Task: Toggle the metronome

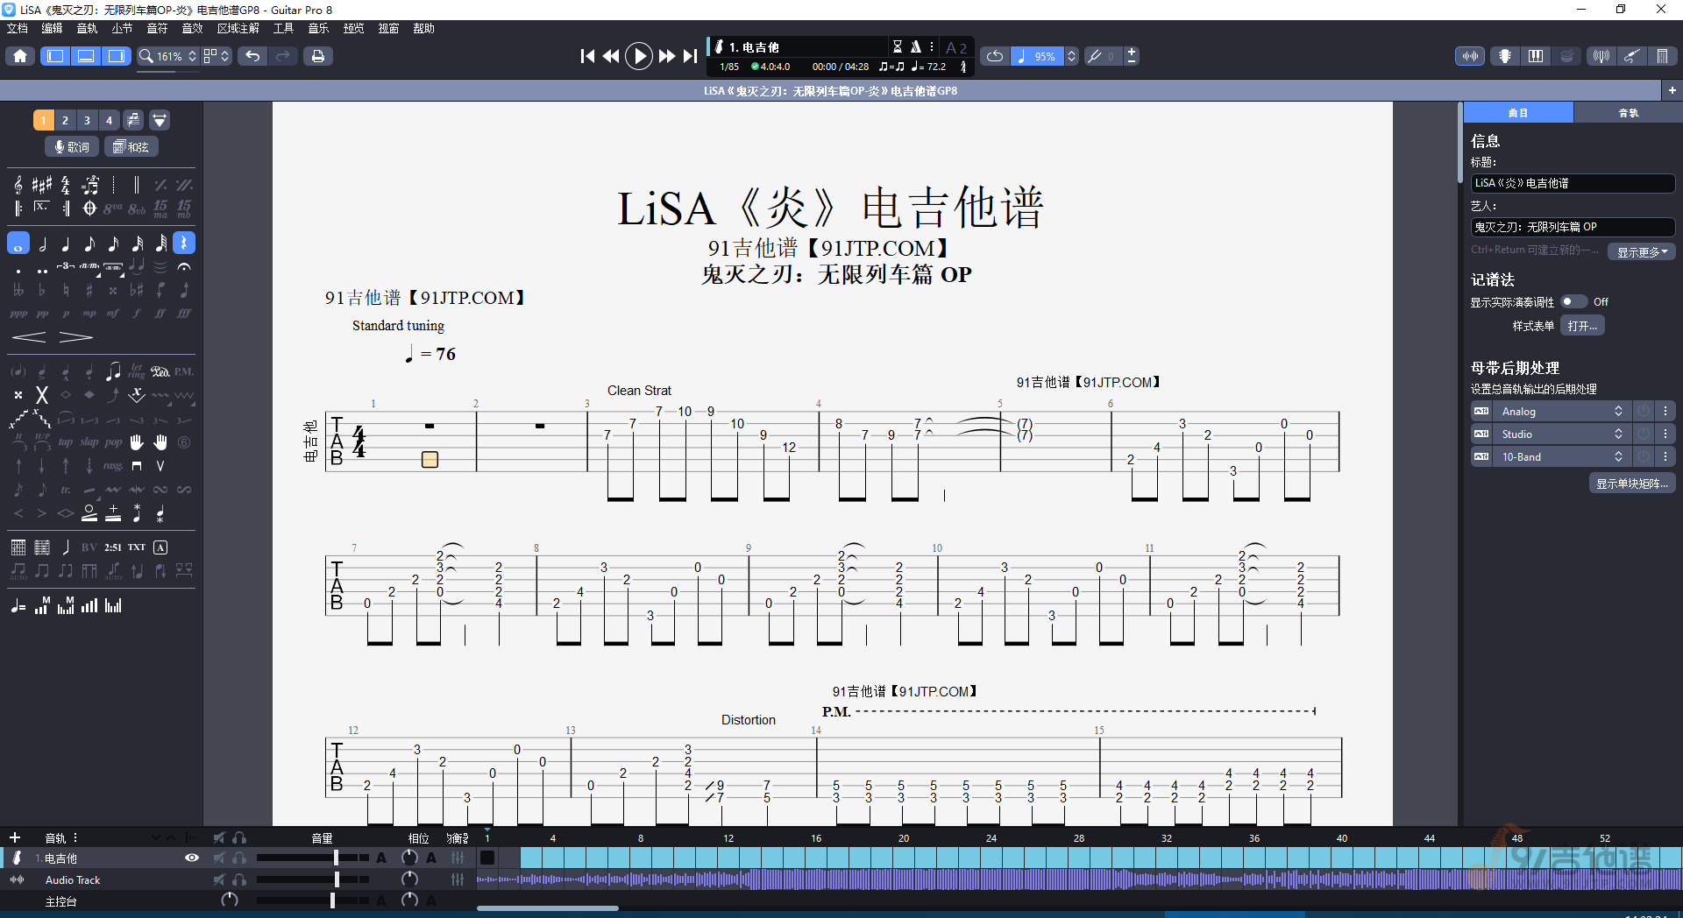Action: [x=915, y=46]
